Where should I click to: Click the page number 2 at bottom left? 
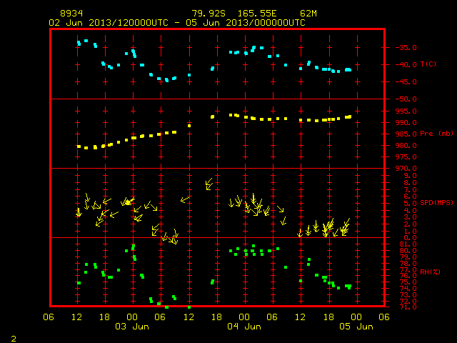coord(14,339)
